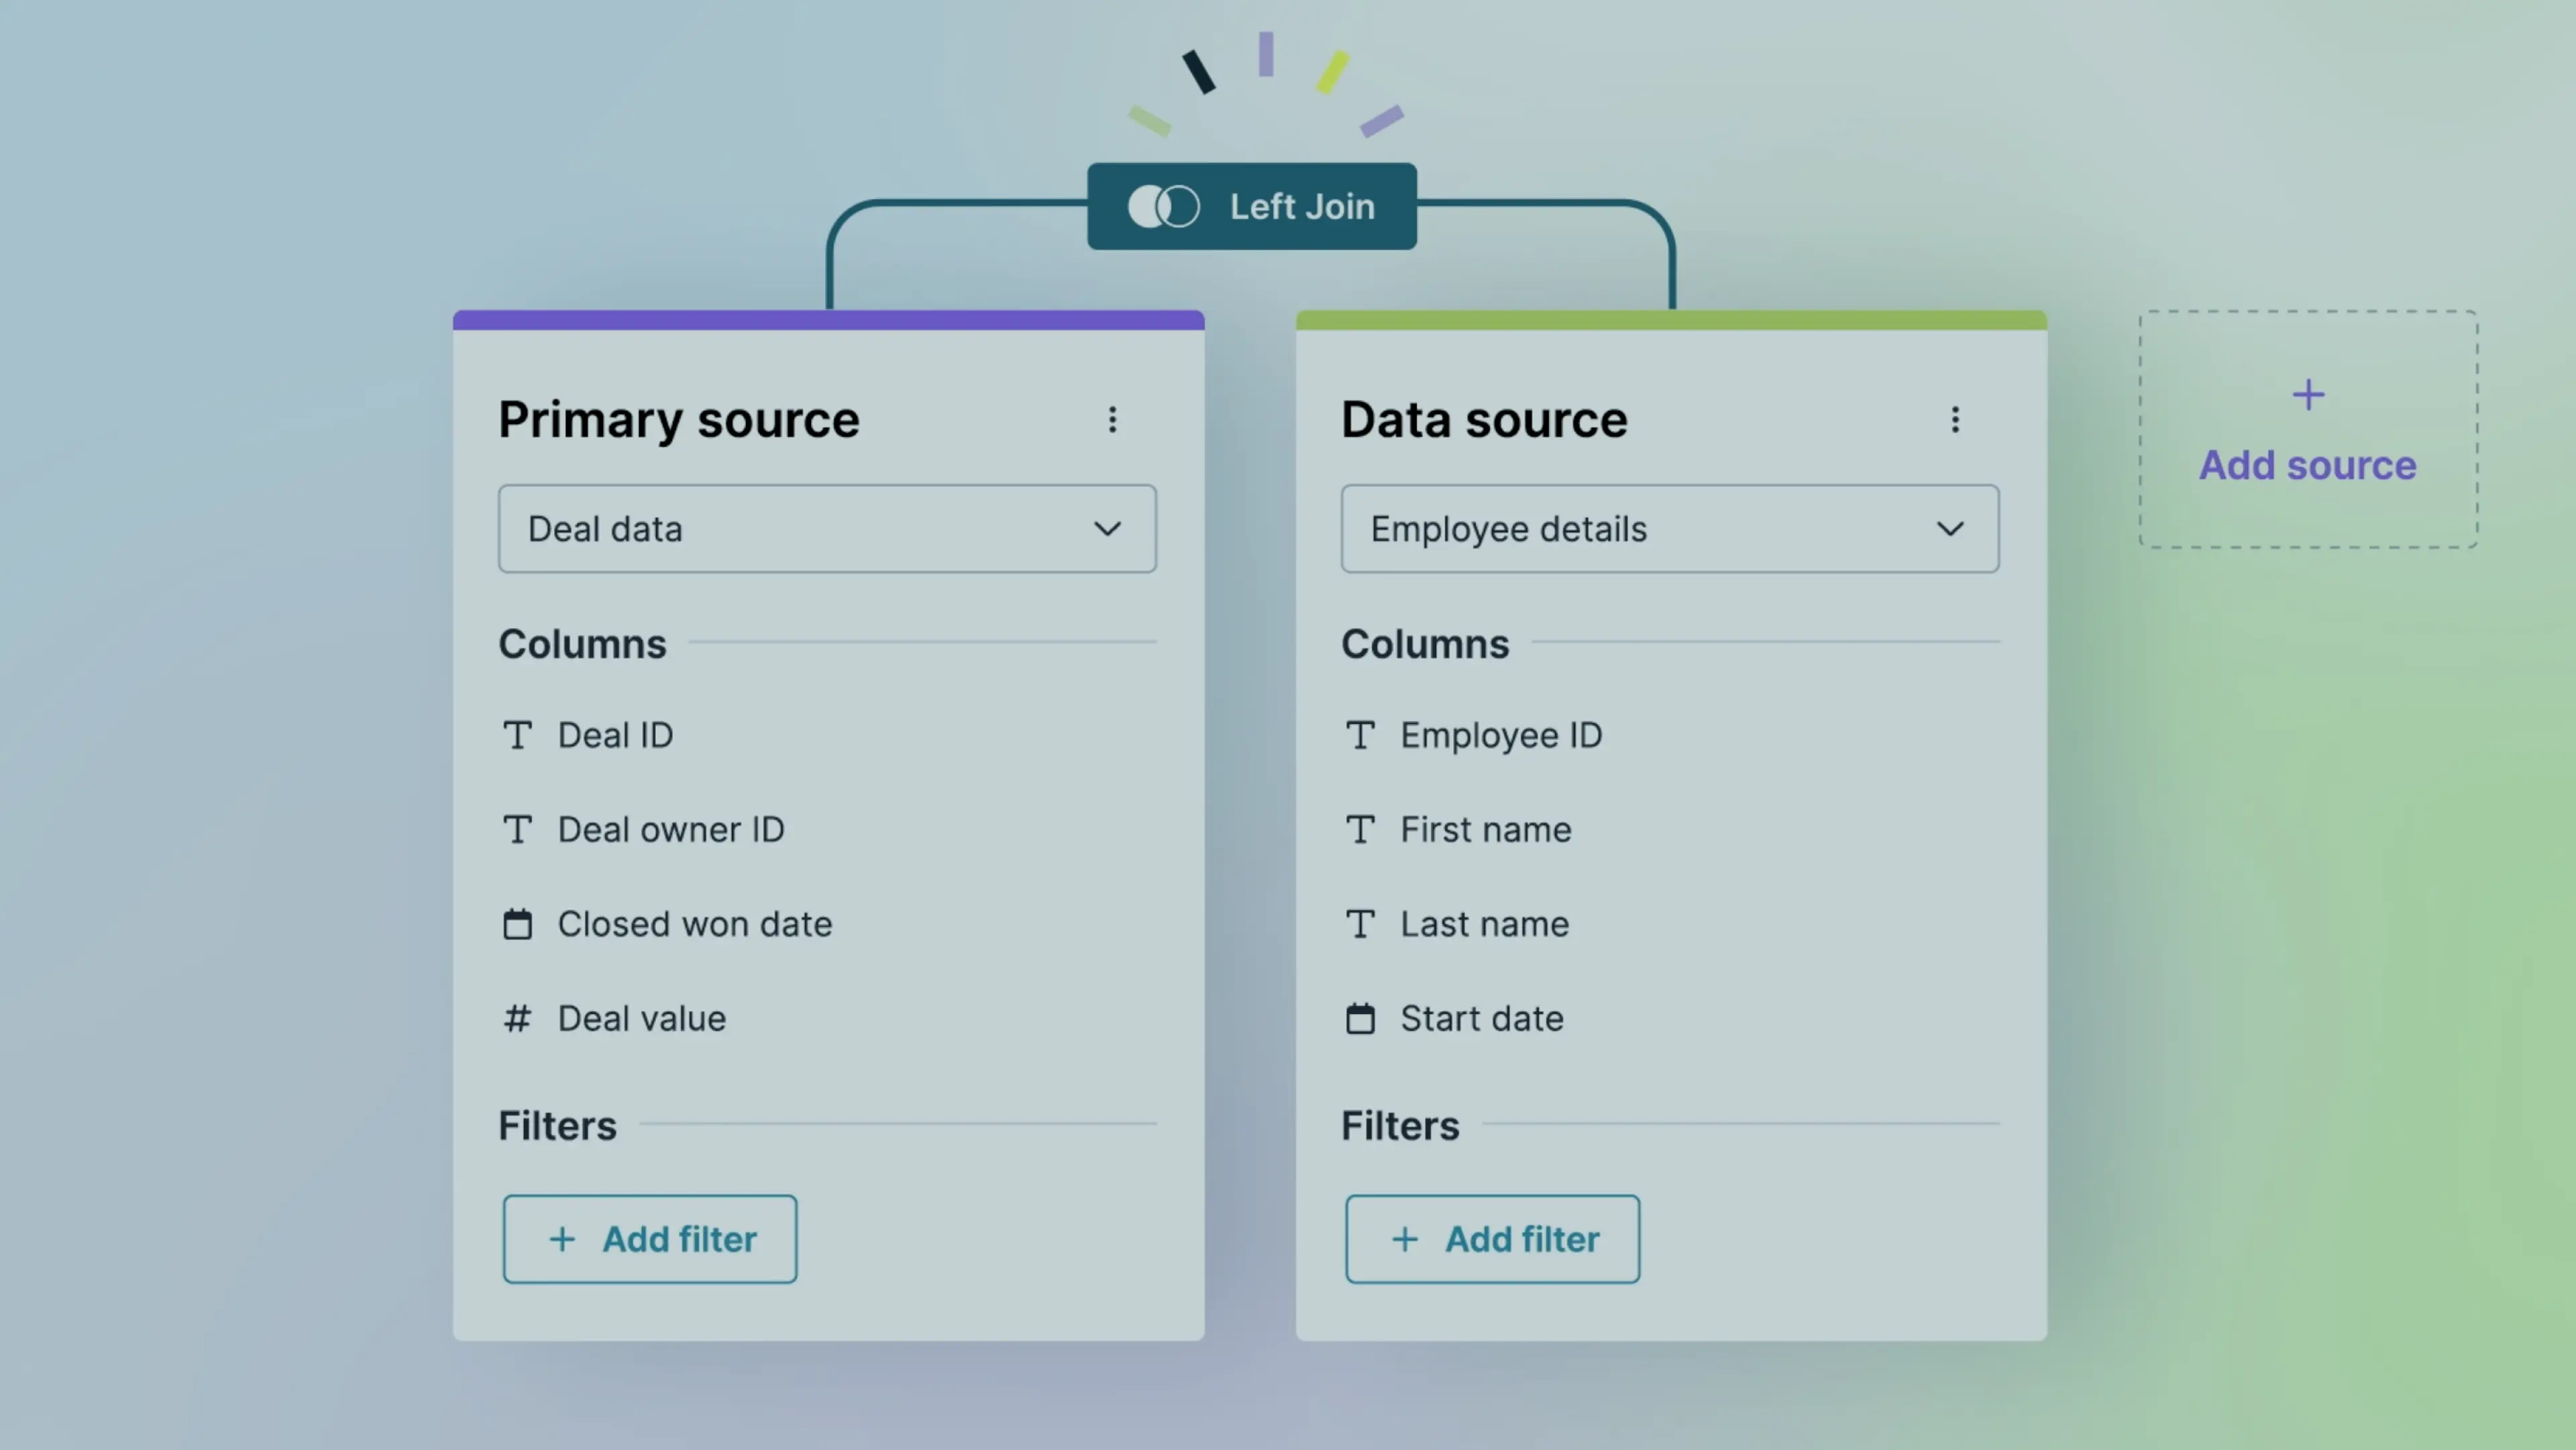Click plus icon in Data source Add filter
This screenshot has height=1450, width=2576.
point(1405,1240)
